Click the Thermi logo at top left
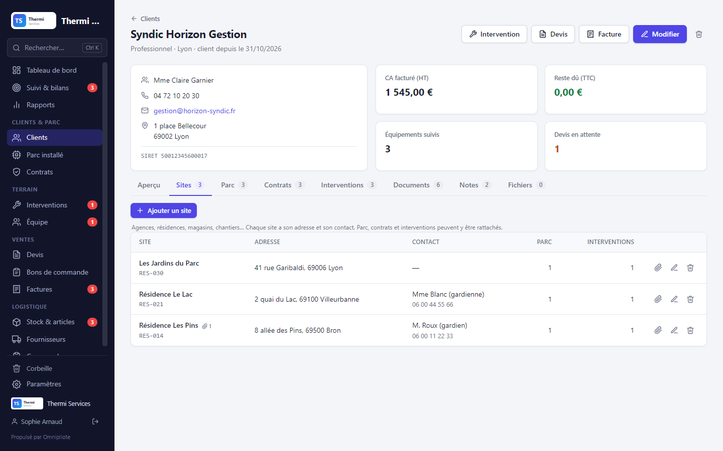Image resolution: width=723 pixels, height=451 pixels. pos(34,21)
